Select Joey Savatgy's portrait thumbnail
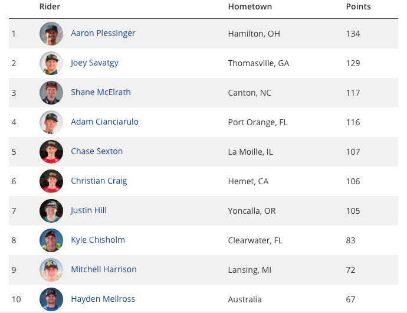This screenshot has height=313, width=407. coord(51,63)
